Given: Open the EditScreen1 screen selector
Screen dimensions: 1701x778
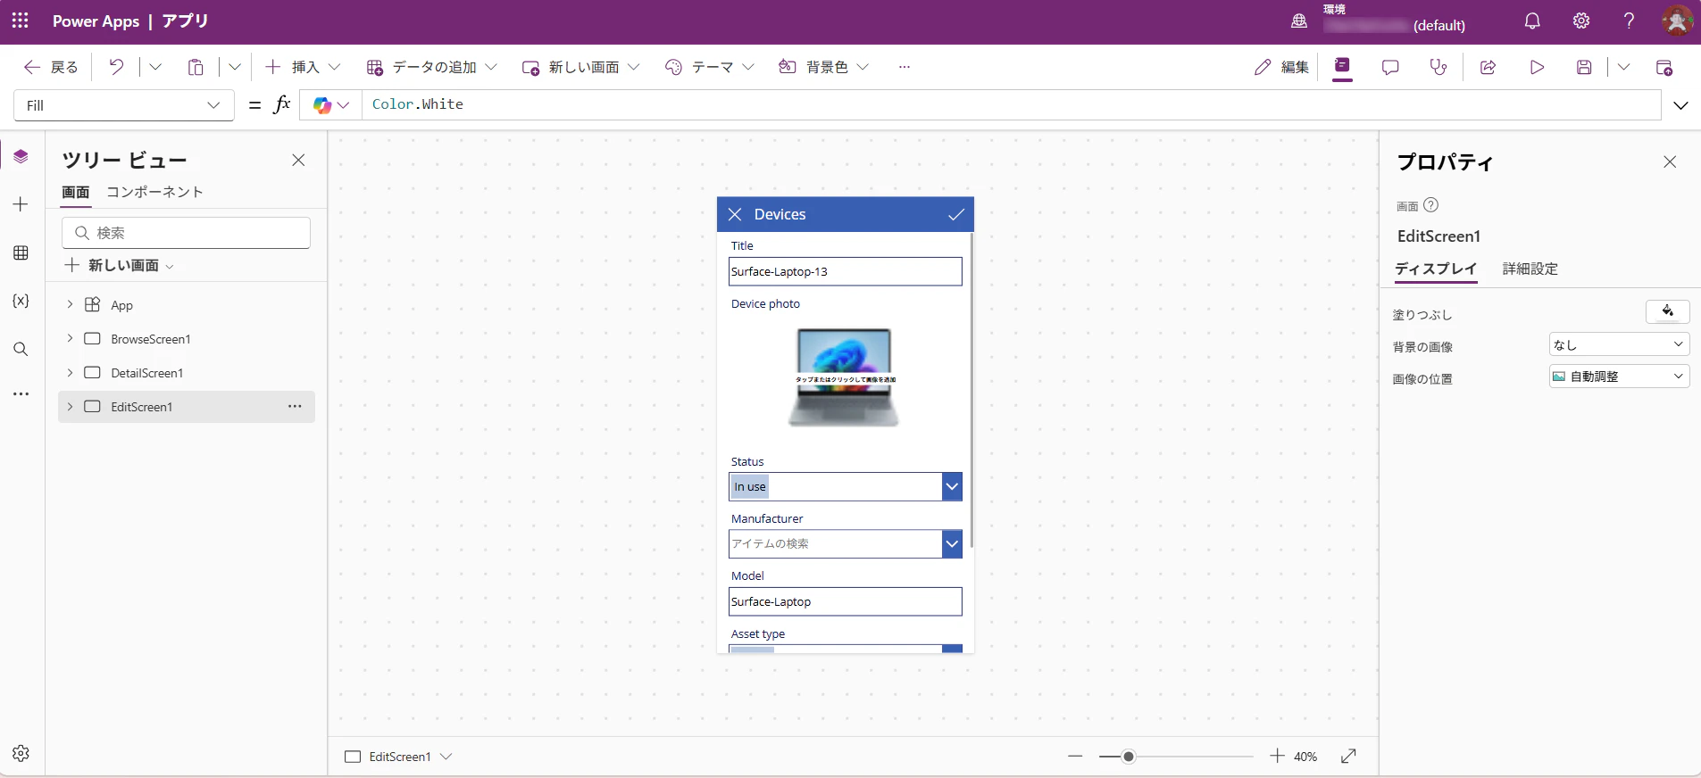Looking at the screenshot, I should point(399,757).
